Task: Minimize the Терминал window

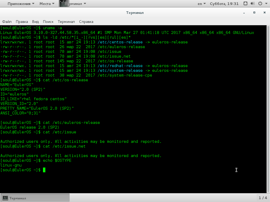Action: click(244, 13)
